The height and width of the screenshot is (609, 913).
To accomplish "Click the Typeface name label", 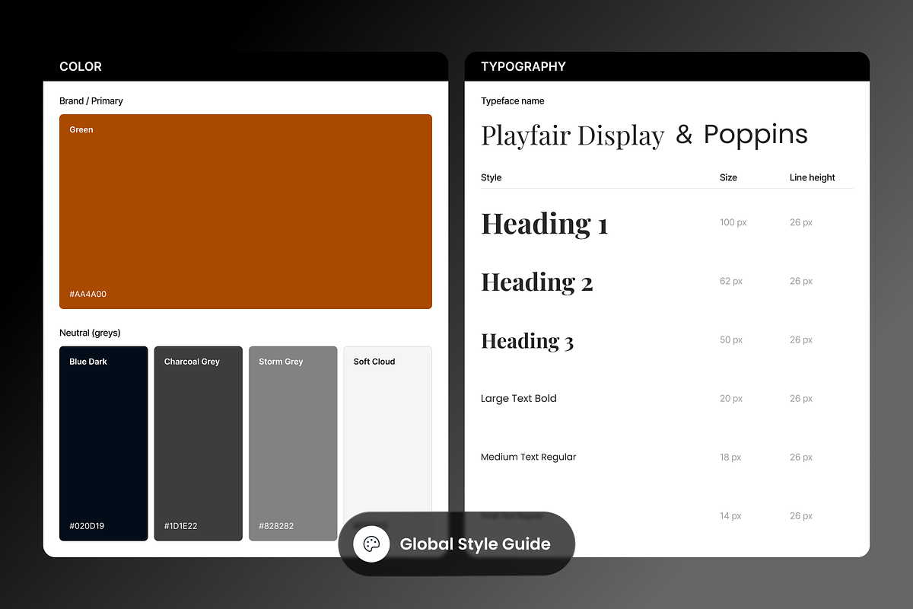I will pyautogui.click(x=513, y=100).
